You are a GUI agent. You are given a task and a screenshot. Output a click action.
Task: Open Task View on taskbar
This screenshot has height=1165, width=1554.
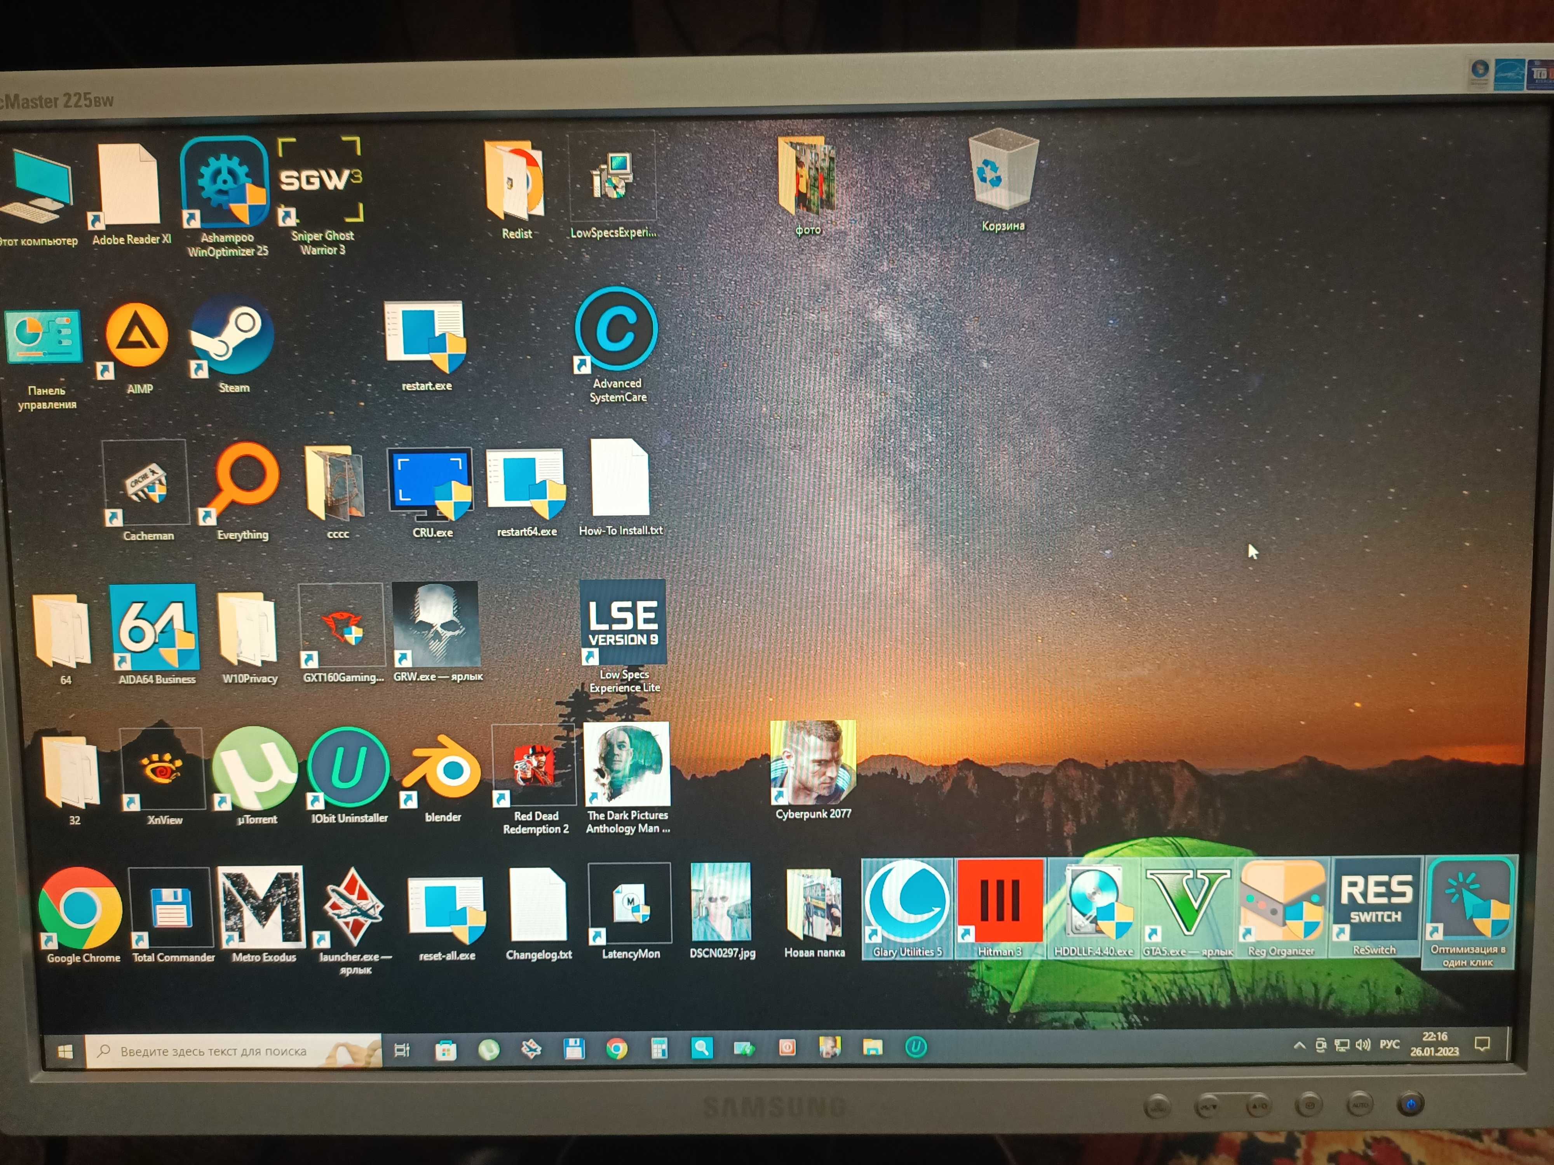(x=402, y=1050)
